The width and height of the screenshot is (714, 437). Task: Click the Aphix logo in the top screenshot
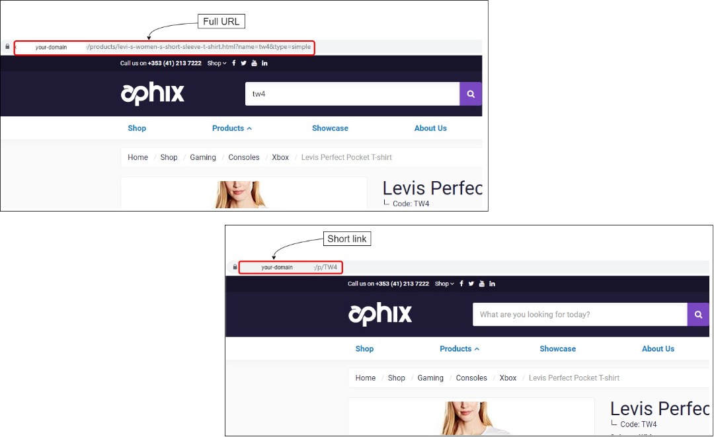[153, 94]
